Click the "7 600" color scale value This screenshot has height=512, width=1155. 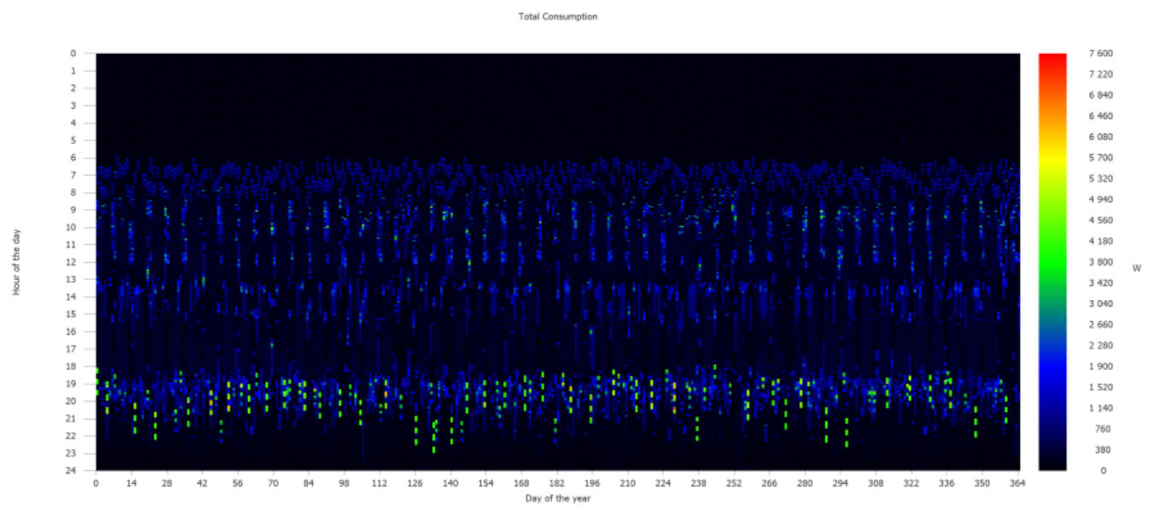click(1100, 54)
